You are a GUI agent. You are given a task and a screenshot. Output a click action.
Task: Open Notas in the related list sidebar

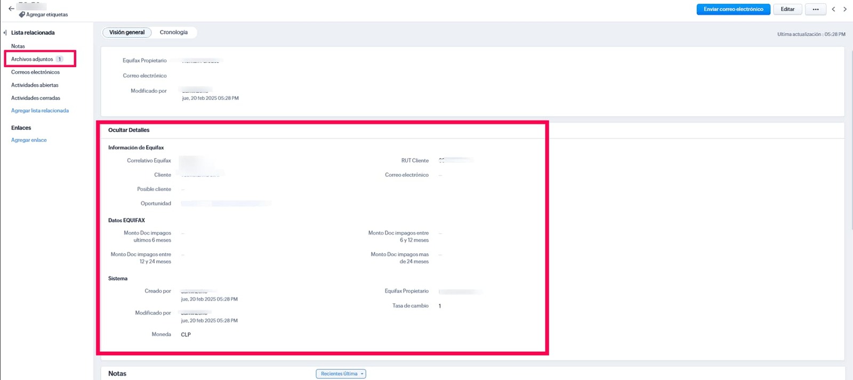pyautogui.click(x=18, y=46)
